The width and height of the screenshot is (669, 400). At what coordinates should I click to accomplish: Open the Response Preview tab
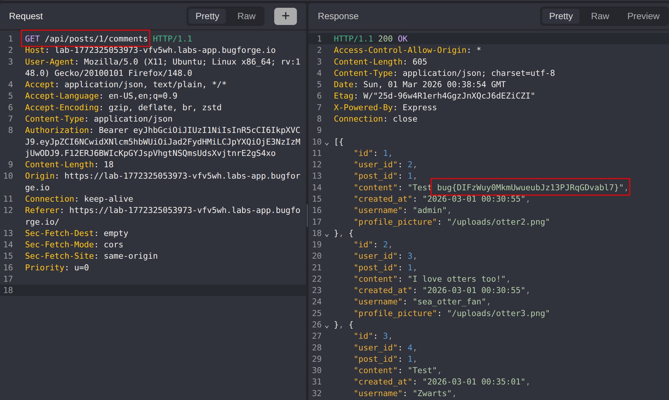click(643, 16)
